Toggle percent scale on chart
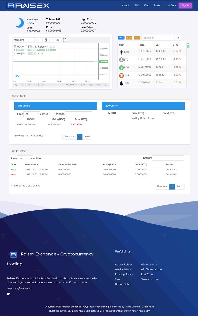Viewport: 198px width, 316px height. coord(84,85)
